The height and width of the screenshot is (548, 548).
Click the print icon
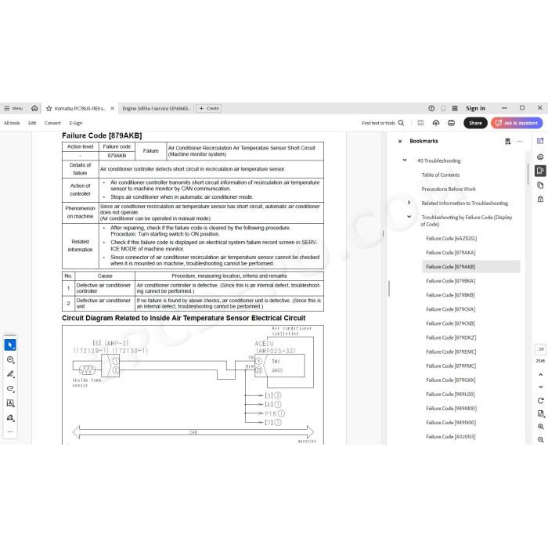click(451, 123)
